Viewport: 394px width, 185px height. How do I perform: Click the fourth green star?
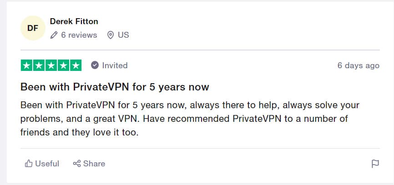(x=63, y=65)
